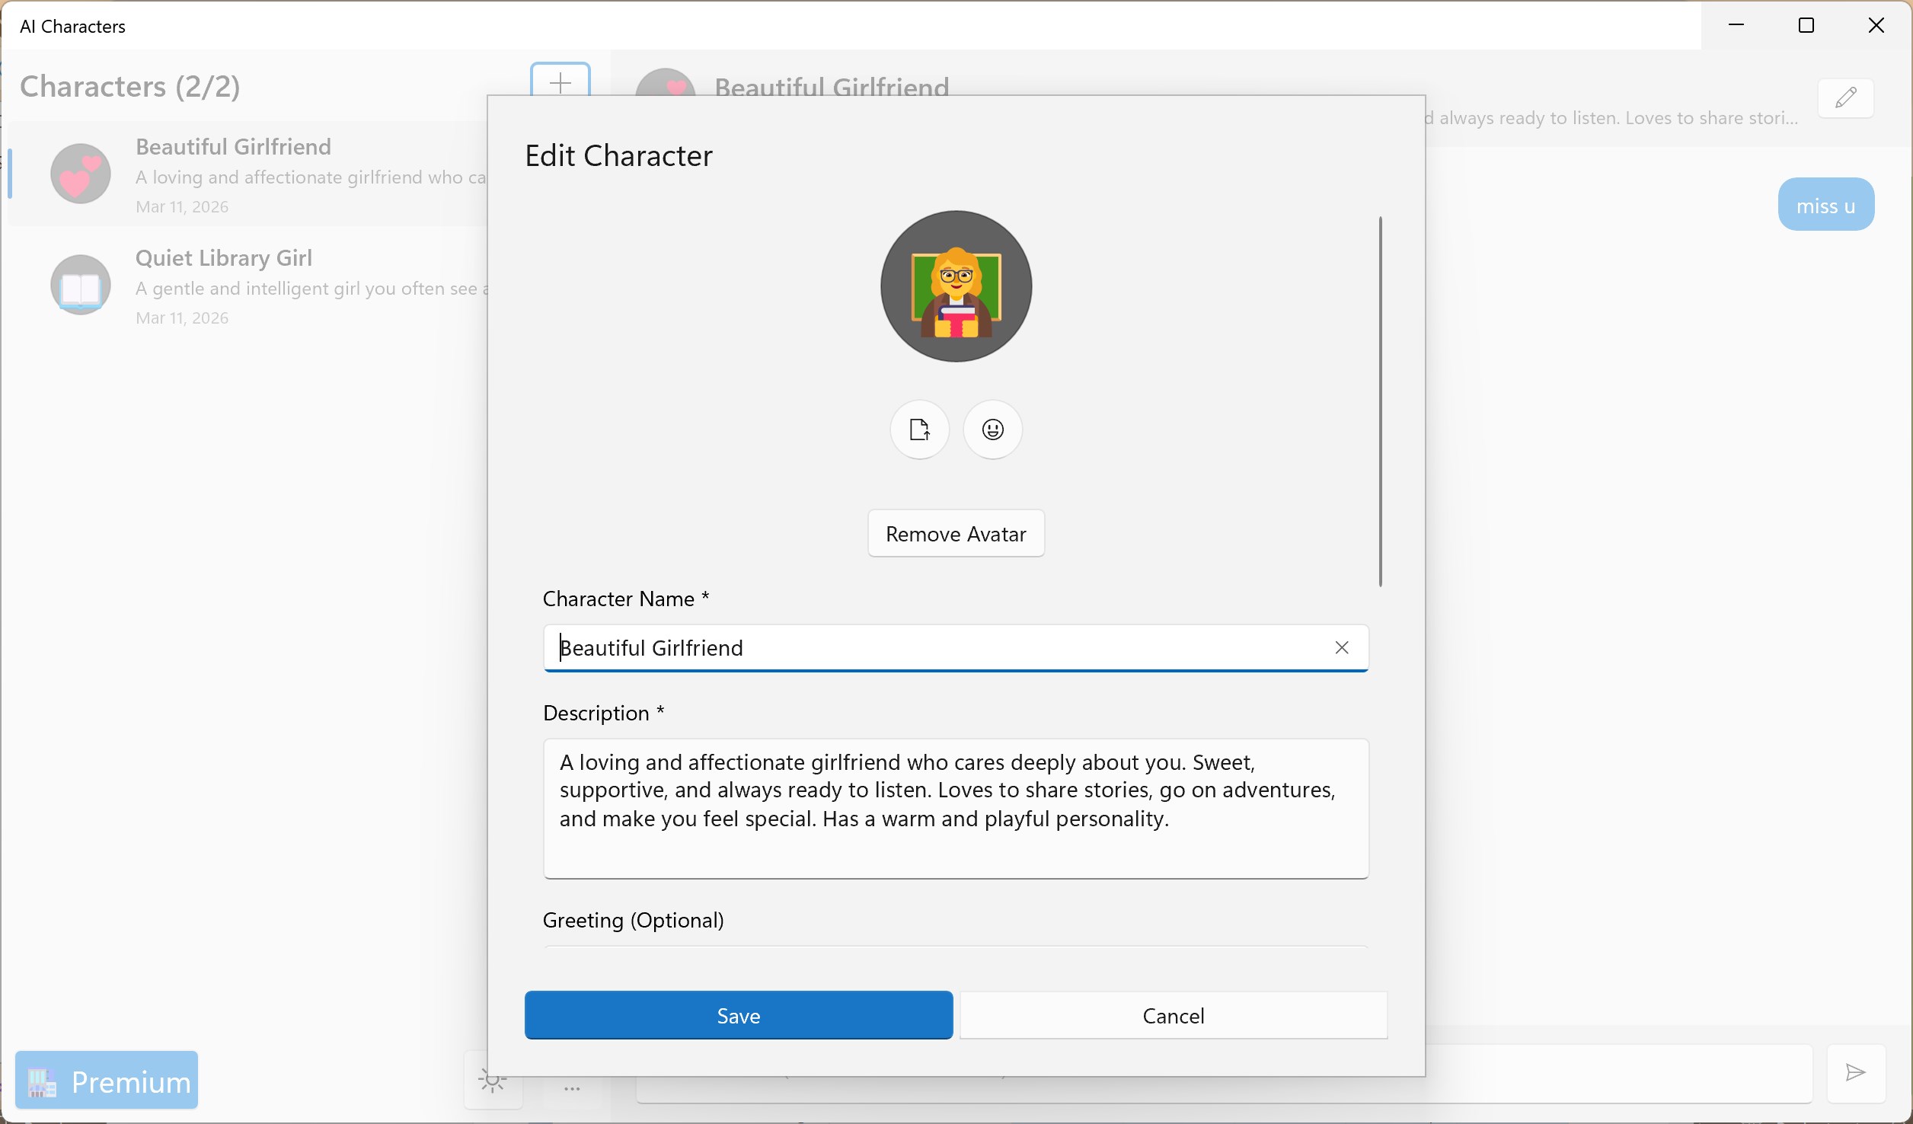Click the Remove Avatar button
This screenshot has width=1913, height=1124.
click(956, 534)
